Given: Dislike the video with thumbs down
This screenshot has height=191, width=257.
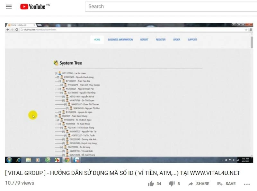Looking at the screenshot, I should tap(172, 184).
